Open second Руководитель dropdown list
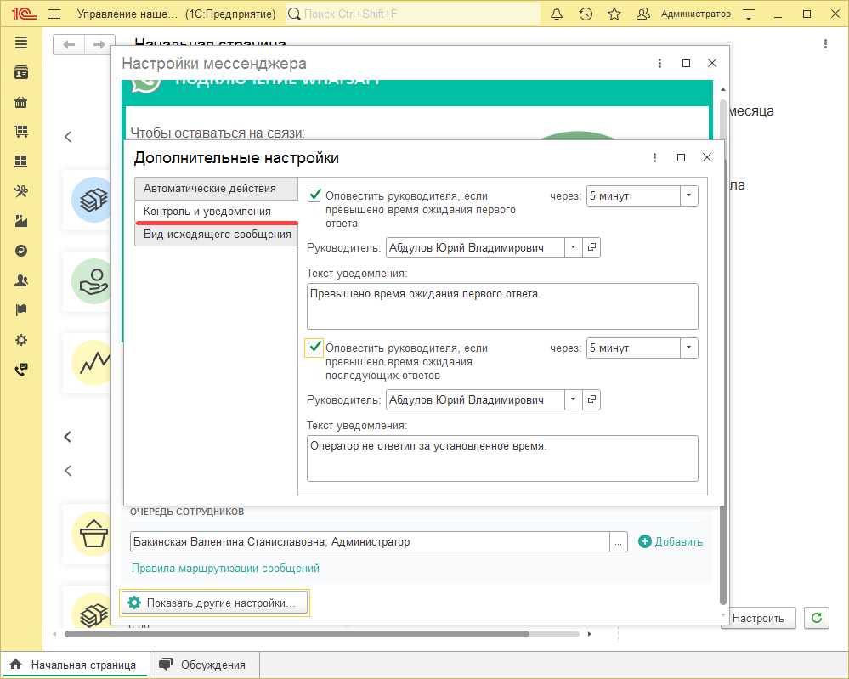The width and height of the screenshot is (849, 679). pyautogui.click(x=574, y=399)
